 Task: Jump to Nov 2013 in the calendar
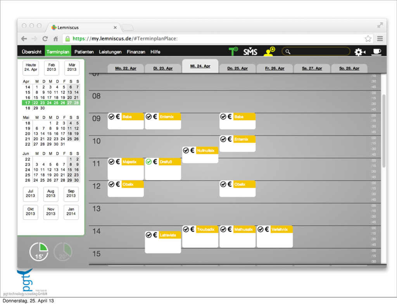click(x=51, y=212)
